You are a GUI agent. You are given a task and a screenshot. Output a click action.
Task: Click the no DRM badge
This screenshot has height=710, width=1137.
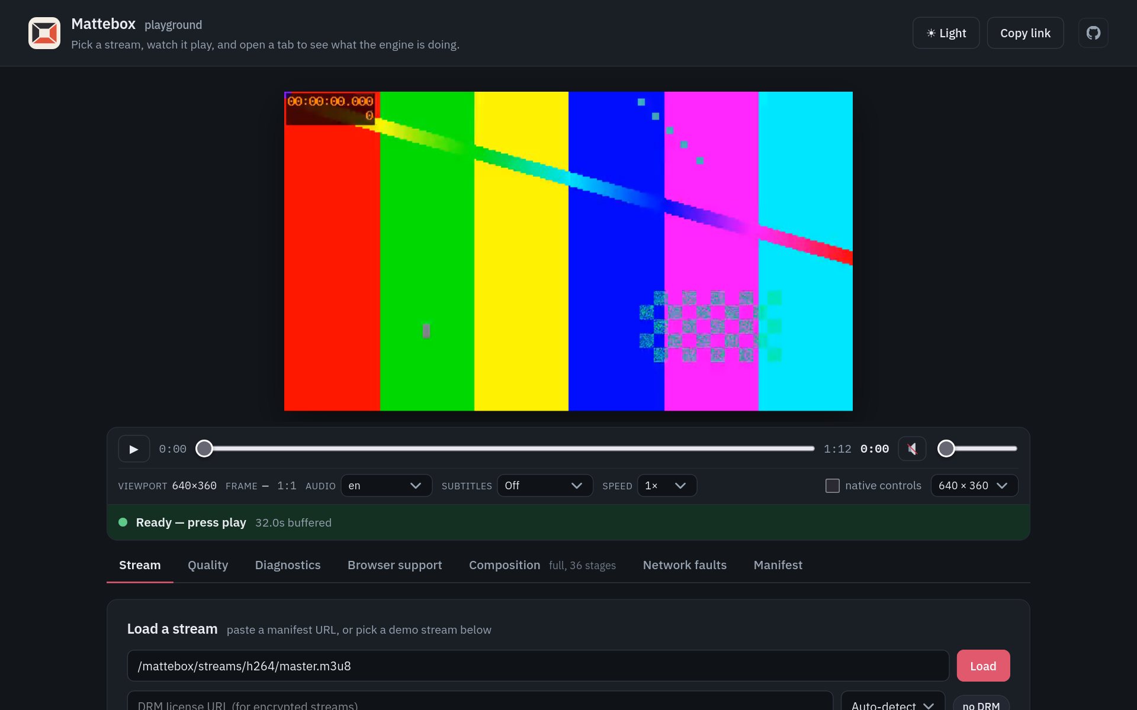pyautogui.click(x=981, y=704)
